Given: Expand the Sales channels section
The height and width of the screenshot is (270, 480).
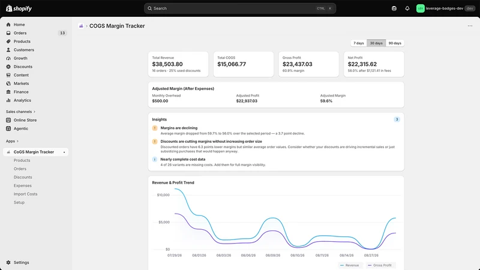Looking at the screenshot, I should coord(20,112).
